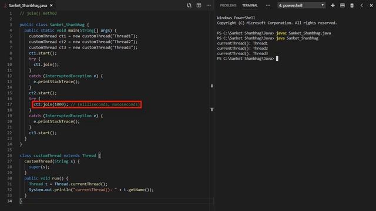Click upper marker in editor overview ruler
This screenshot has width=376, height=211.
211,86
